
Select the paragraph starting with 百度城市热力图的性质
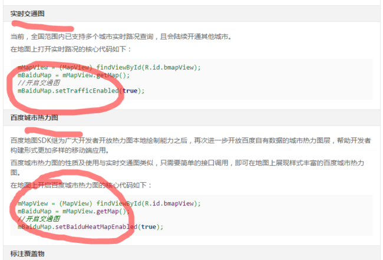pos(187,167)
